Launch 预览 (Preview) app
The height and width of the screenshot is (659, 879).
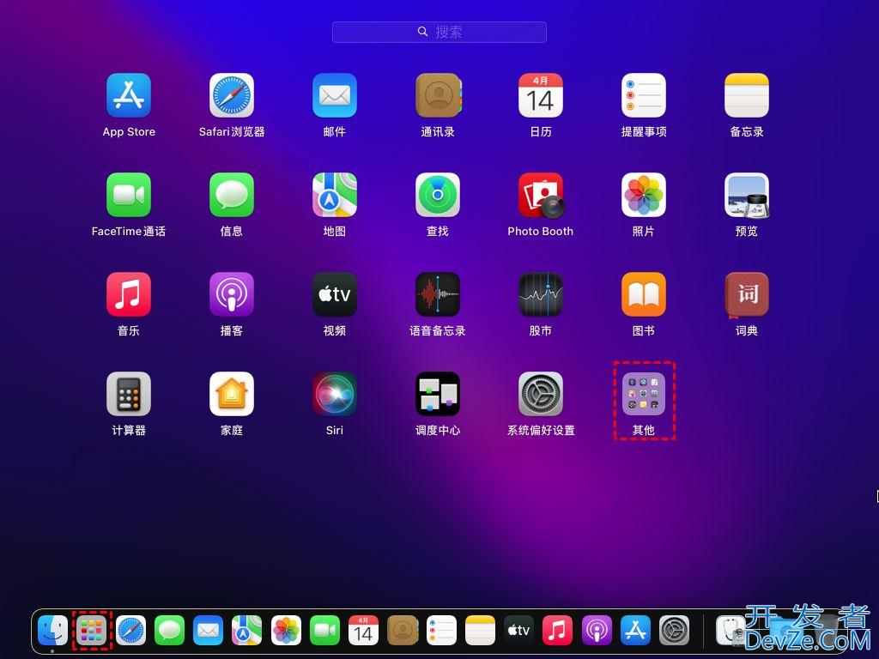click(747, 195)
